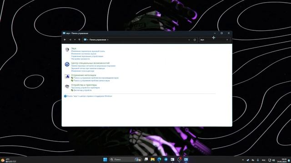291x163 pixels.
Task: Open File Explorer from taskbar
Action: (153, 159)
